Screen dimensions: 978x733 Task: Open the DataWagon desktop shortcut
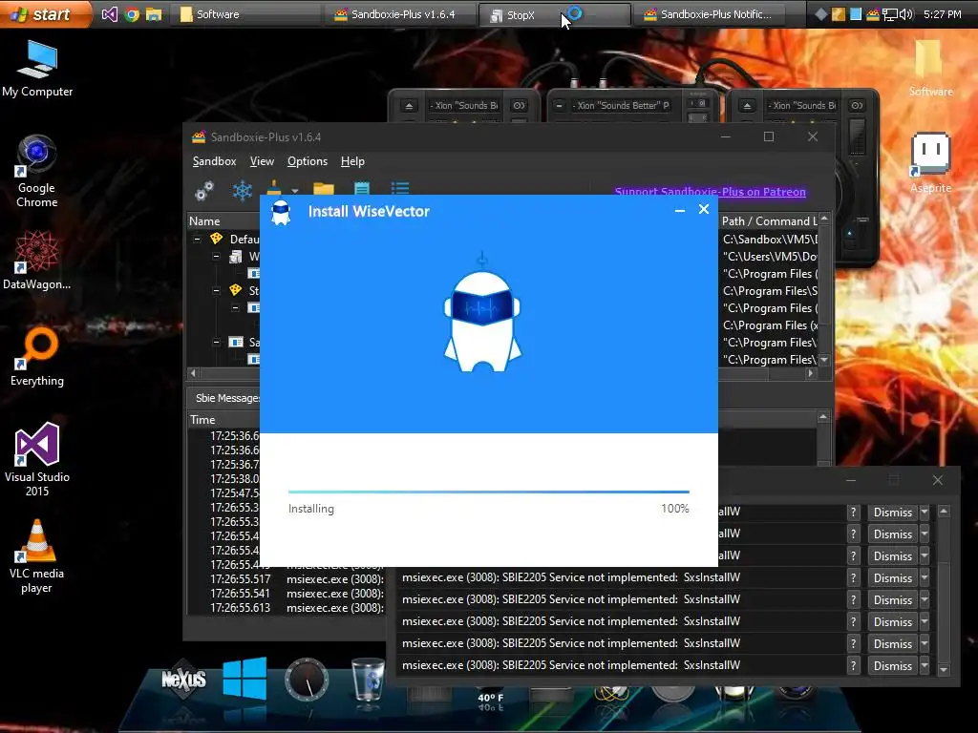point(37,260)
